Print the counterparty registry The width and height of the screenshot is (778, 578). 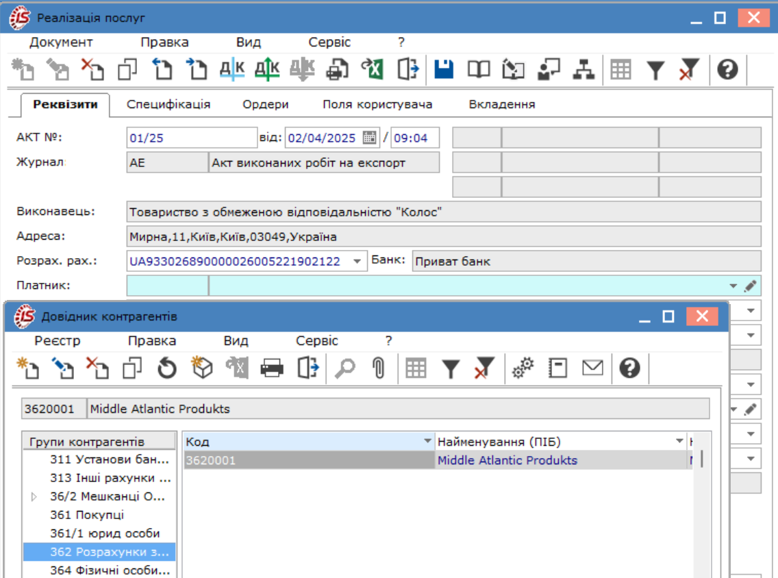click(272, 368)
